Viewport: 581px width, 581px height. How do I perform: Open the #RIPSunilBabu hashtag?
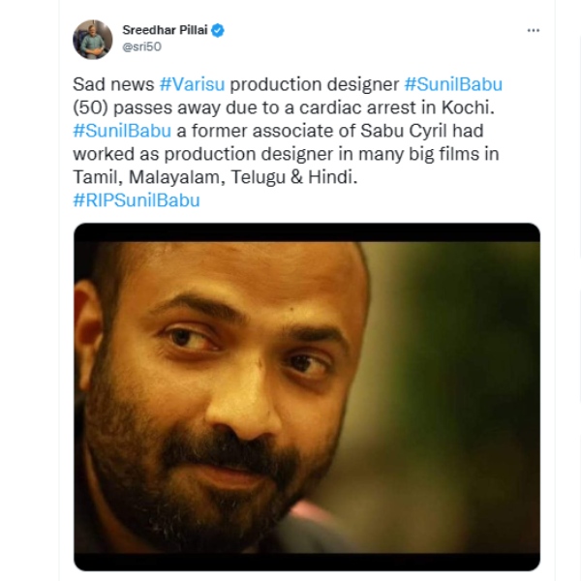(x=136, y=200)
